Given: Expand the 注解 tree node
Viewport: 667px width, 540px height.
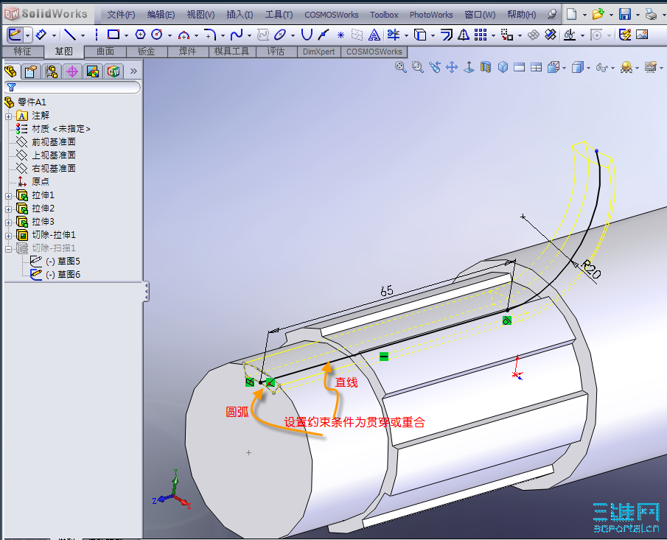Looking at the screenshot, I should (x=8, y=116).
